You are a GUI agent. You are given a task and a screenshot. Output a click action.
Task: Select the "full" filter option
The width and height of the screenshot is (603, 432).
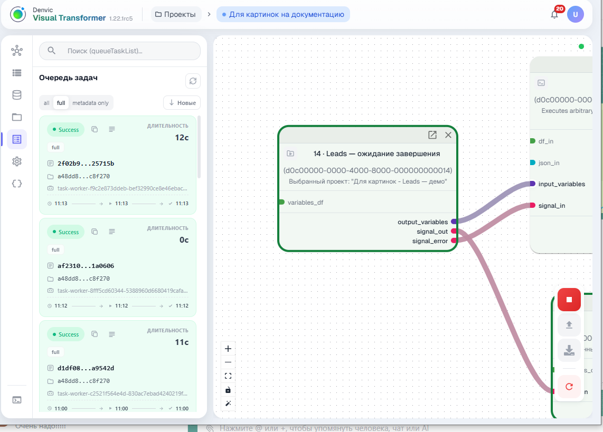pyautogui.click(x=61, y=103)
